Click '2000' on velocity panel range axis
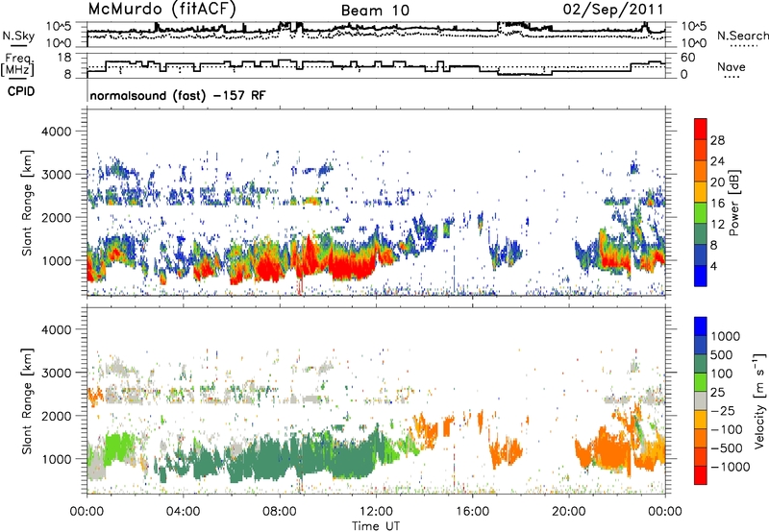The width and height of the screenshot is (769, 532). tap(57, 416)
